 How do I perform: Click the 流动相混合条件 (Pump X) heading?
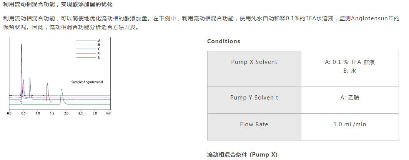pos(242,155)
